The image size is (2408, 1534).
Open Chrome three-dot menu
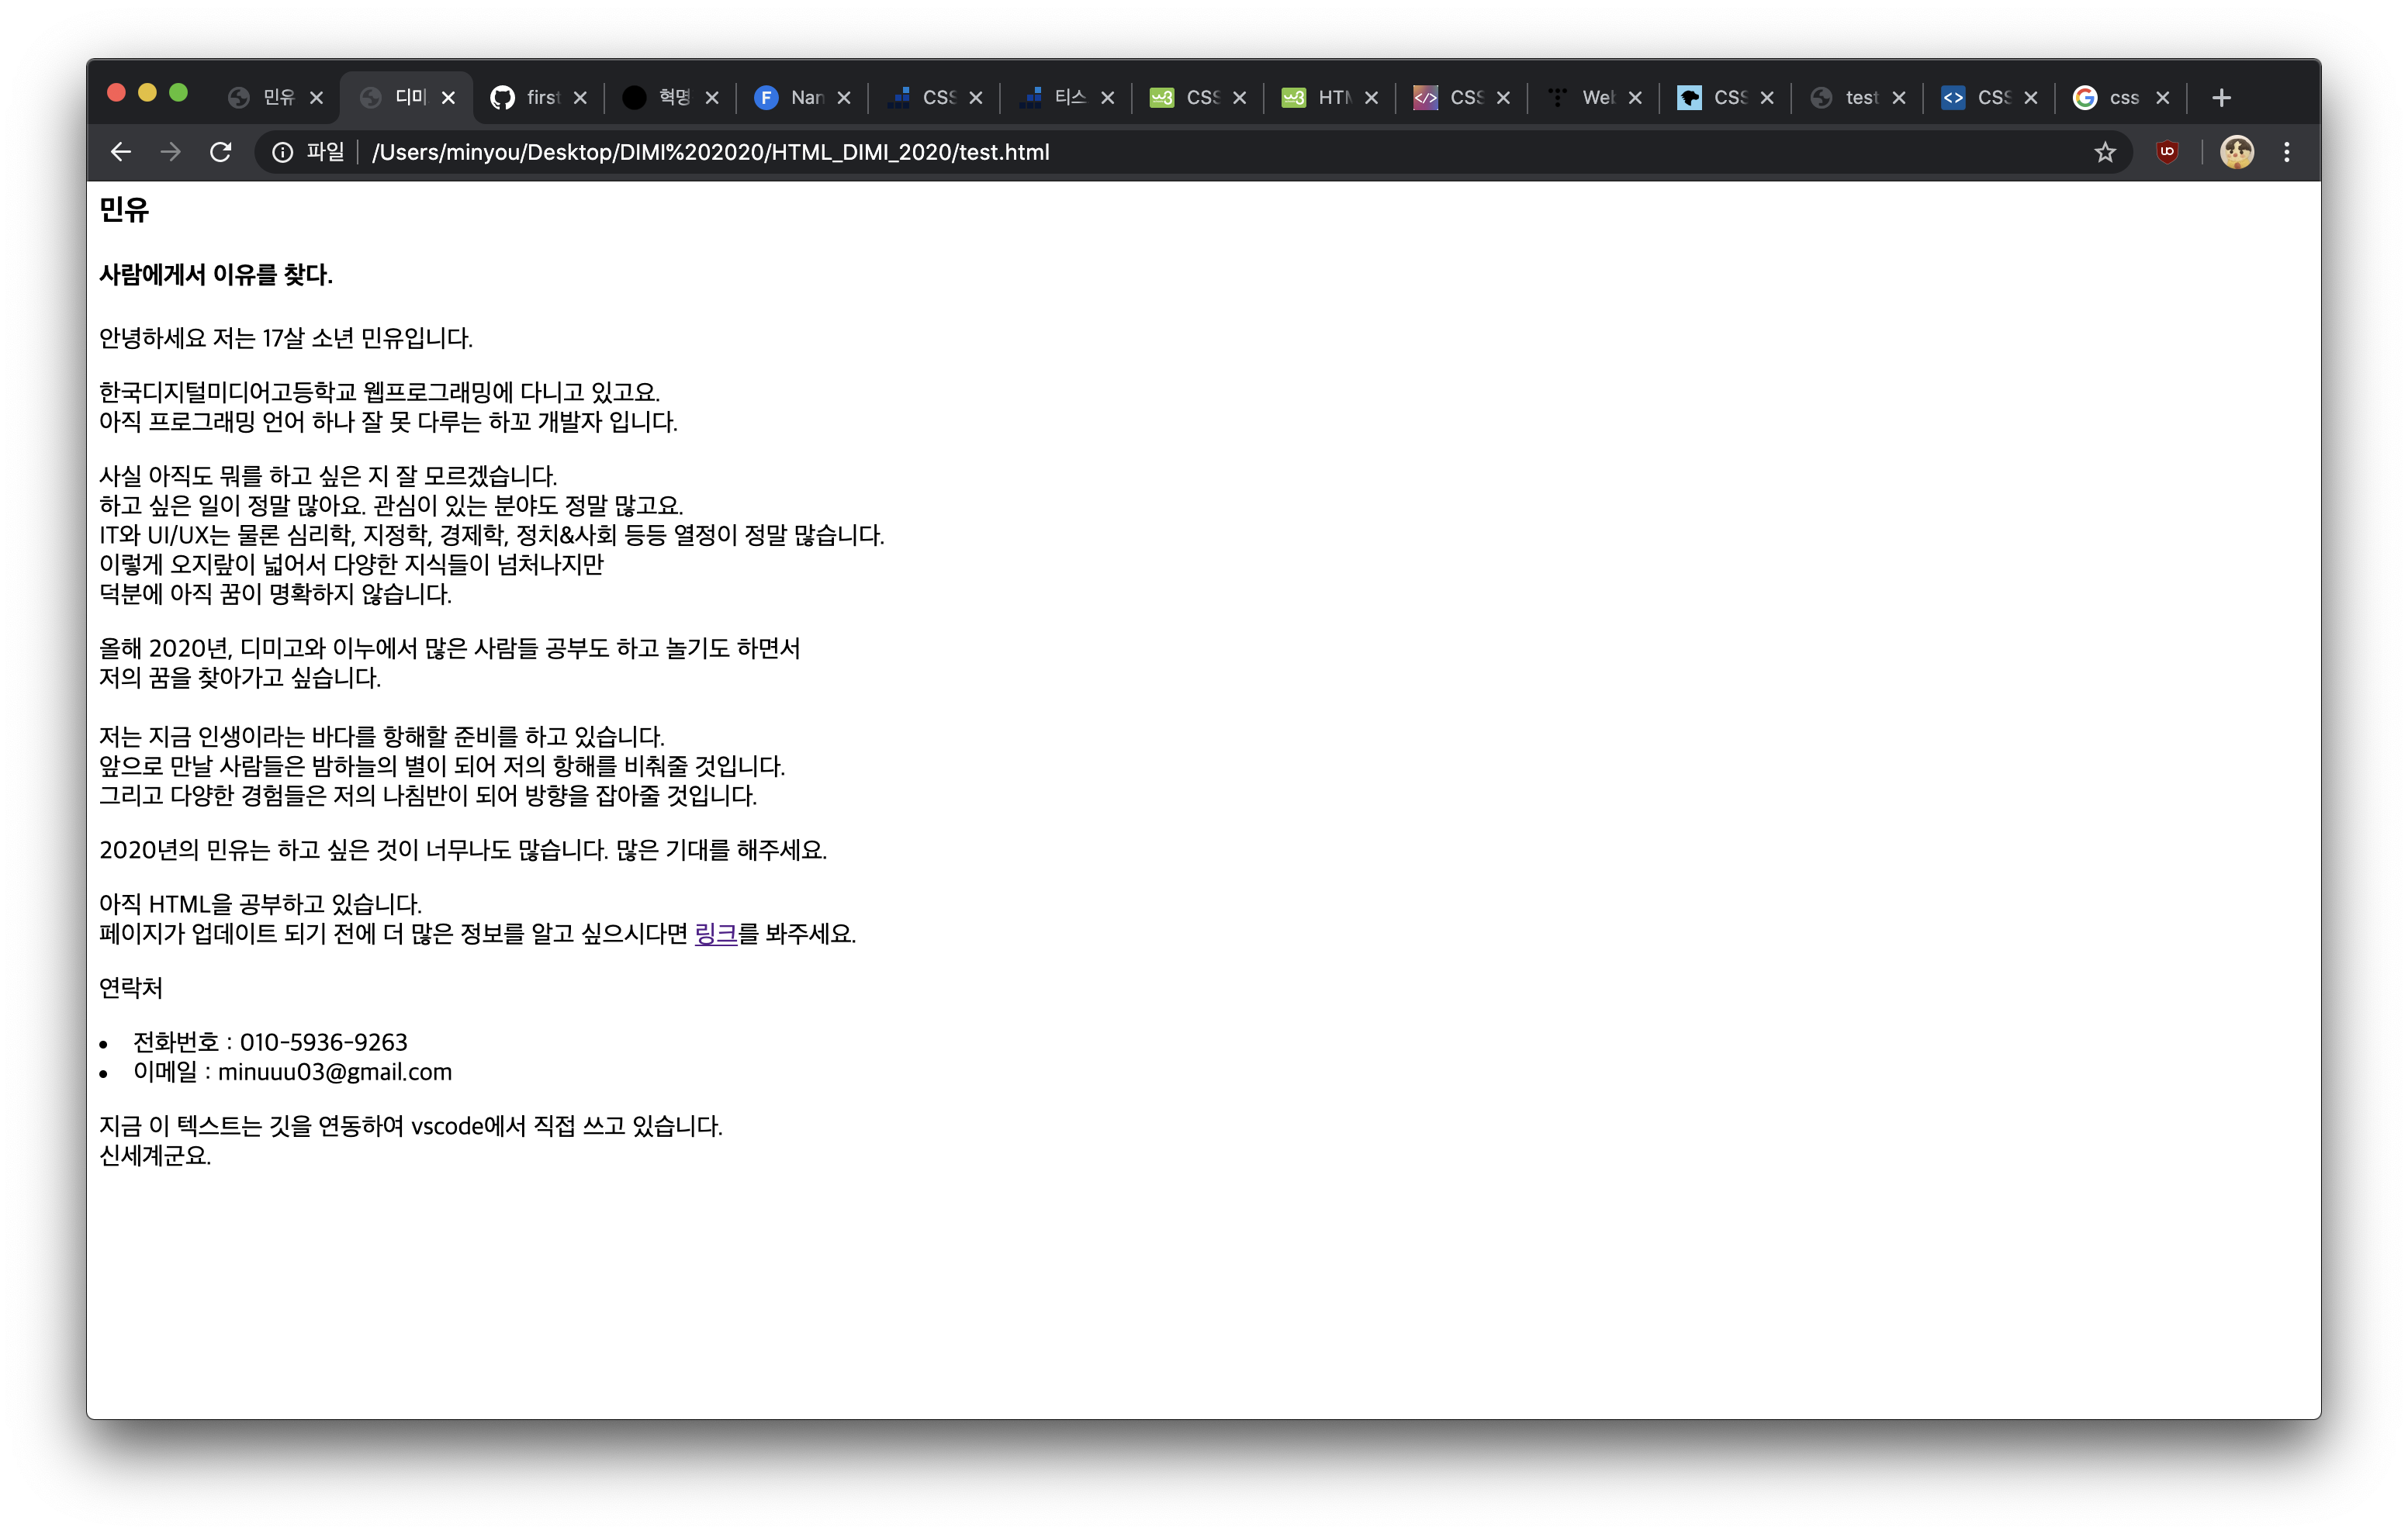[x=2287, y=152]
